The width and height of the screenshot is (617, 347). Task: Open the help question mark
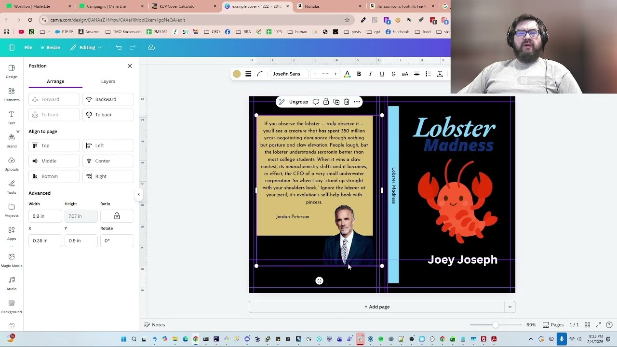click(609, 325)
